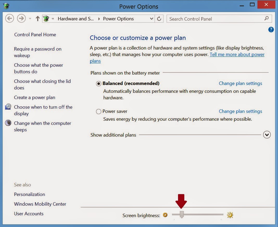Expand the address bar history dropdown
Screen dimensions: 278x227
151,19
